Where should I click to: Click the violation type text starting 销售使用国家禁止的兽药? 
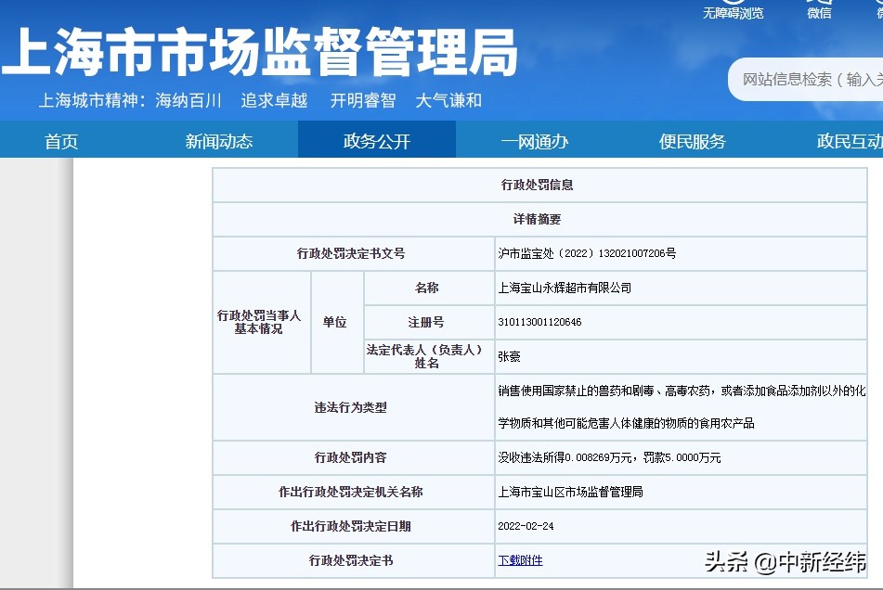click(x=682, y=406)
